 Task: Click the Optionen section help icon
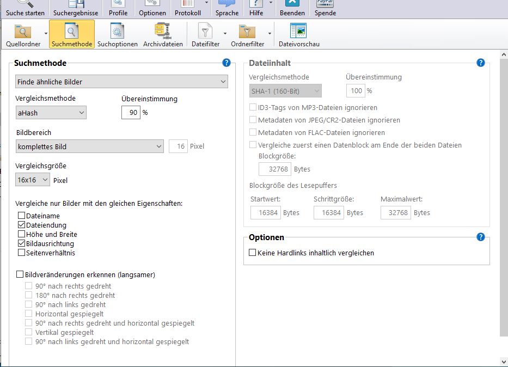[481, 237]
